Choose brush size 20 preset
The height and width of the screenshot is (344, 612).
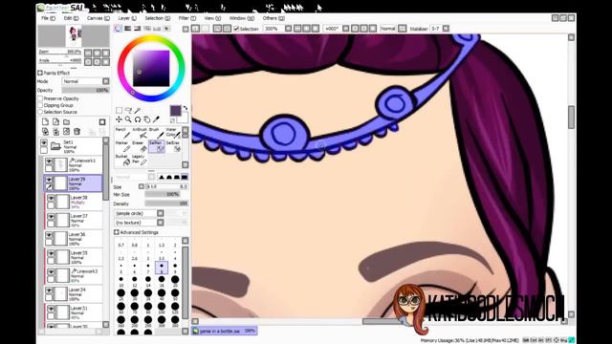175,280
